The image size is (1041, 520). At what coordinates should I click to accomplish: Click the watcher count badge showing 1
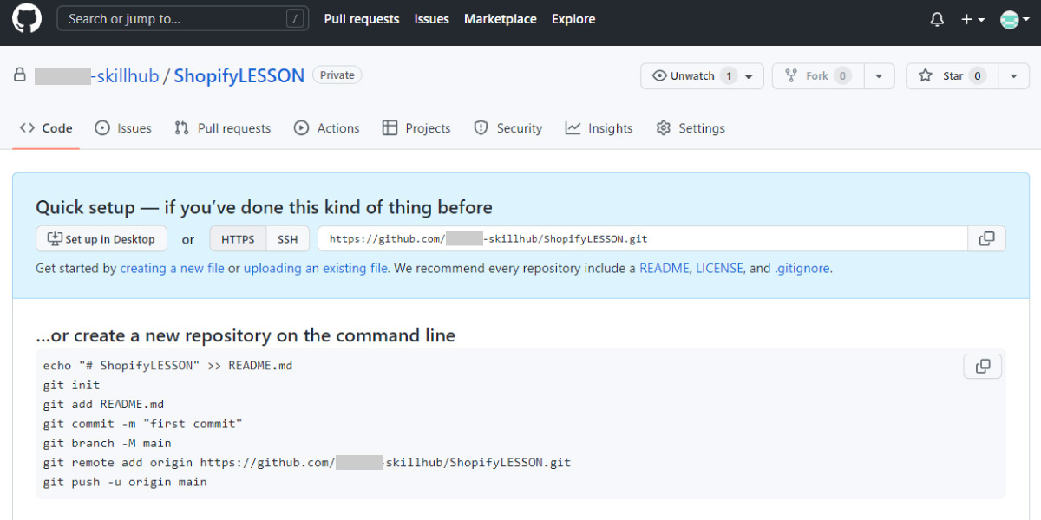point(729,76)
